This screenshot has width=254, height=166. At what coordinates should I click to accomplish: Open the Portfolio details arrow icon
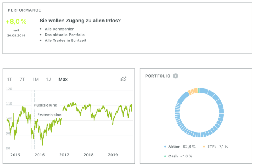175,76
